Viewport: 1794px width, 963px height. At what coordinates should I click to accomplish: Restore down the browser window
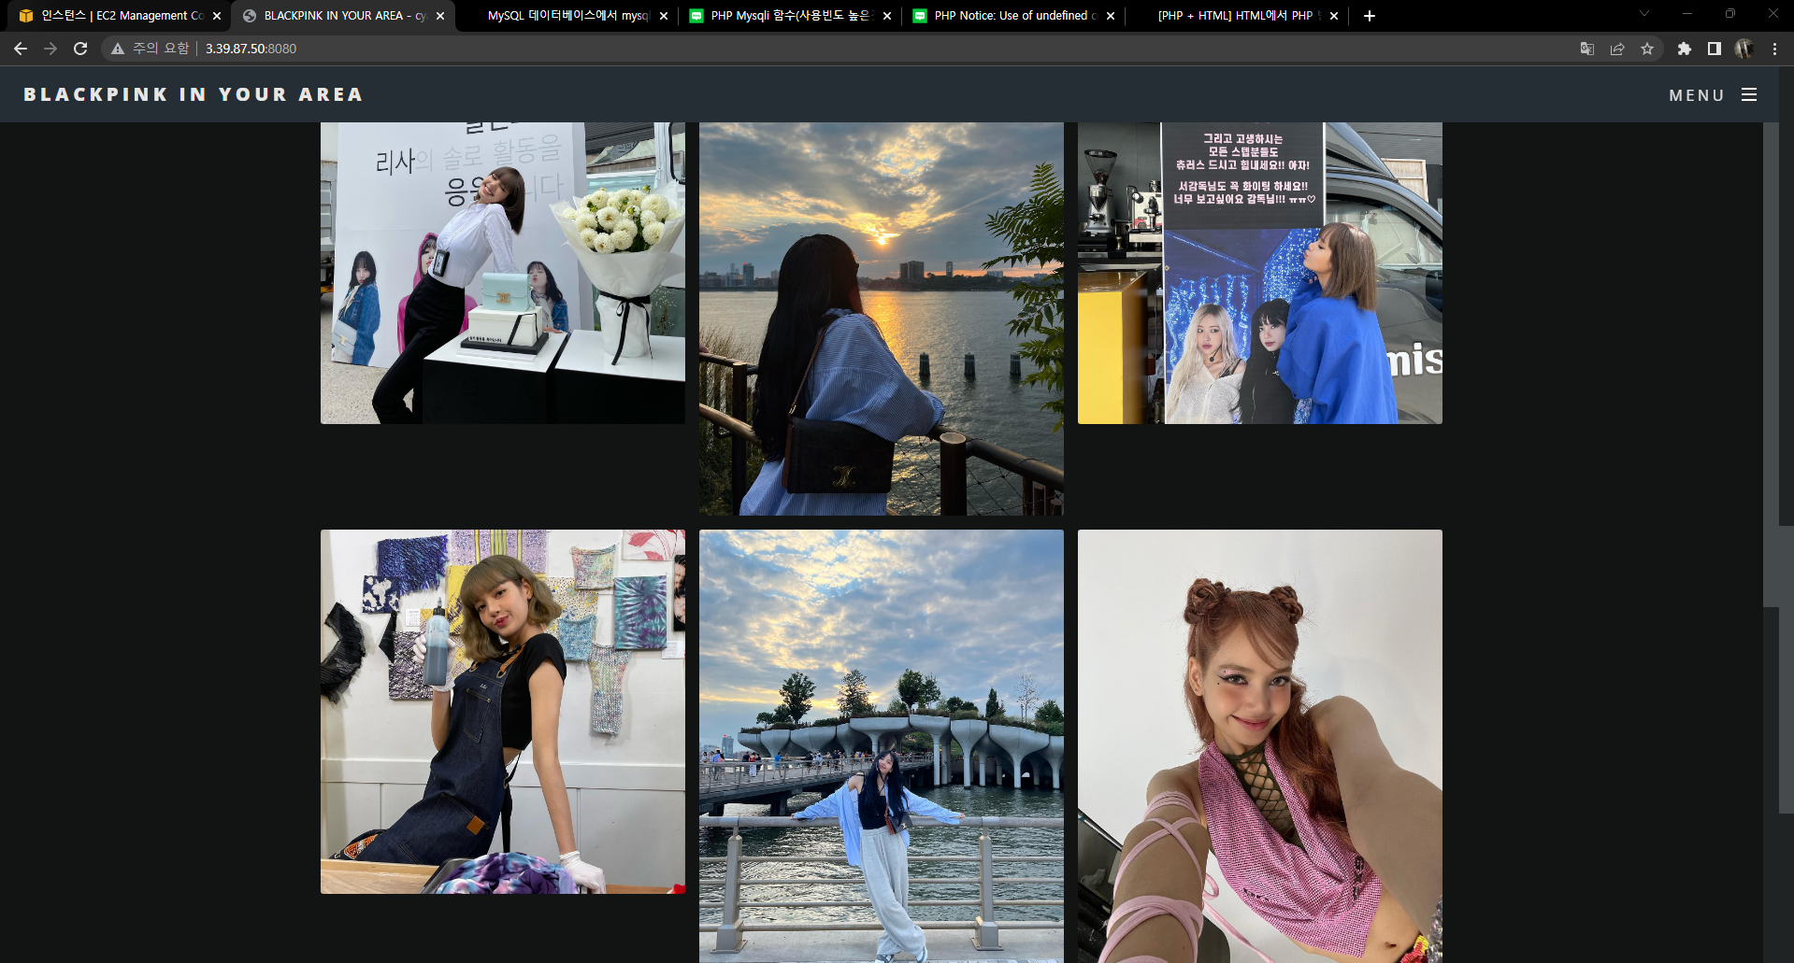(x=1730, y=13)
